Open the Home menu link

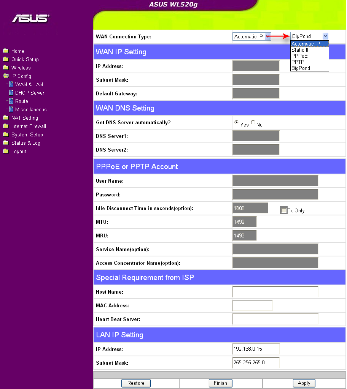[x=18, y=51]
